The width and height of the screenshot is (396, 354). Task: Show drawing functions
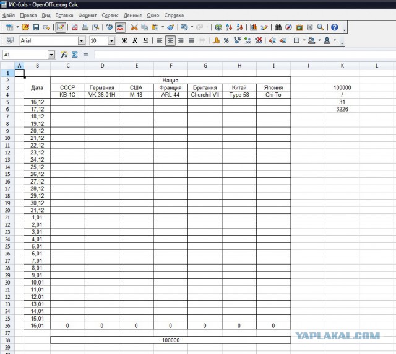264,27
